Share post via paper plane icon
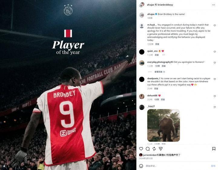This screenshot has width=218, height=170. 160,149
